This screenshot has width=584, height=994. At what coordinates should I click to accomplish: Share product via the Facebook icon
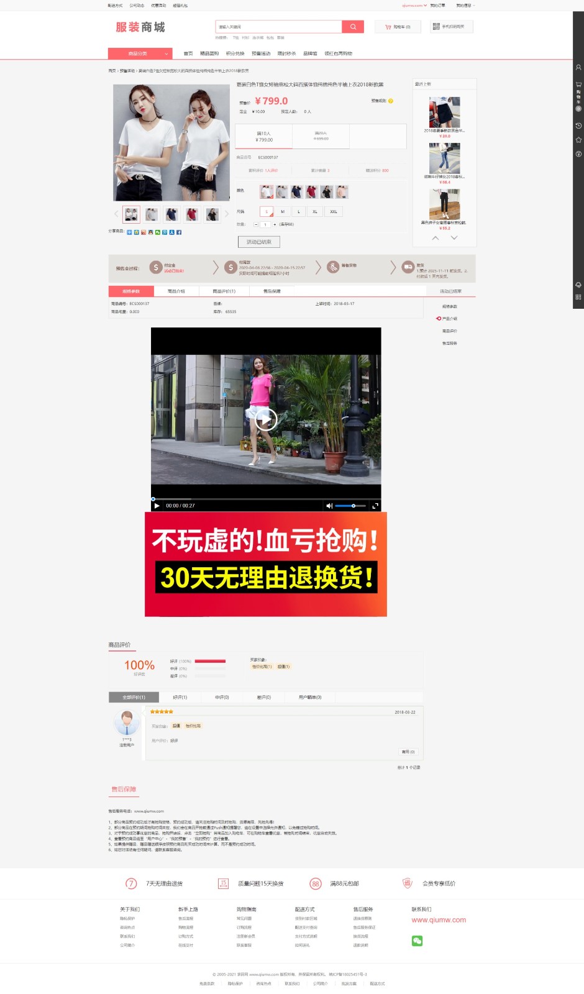click(x=179, y=232)
